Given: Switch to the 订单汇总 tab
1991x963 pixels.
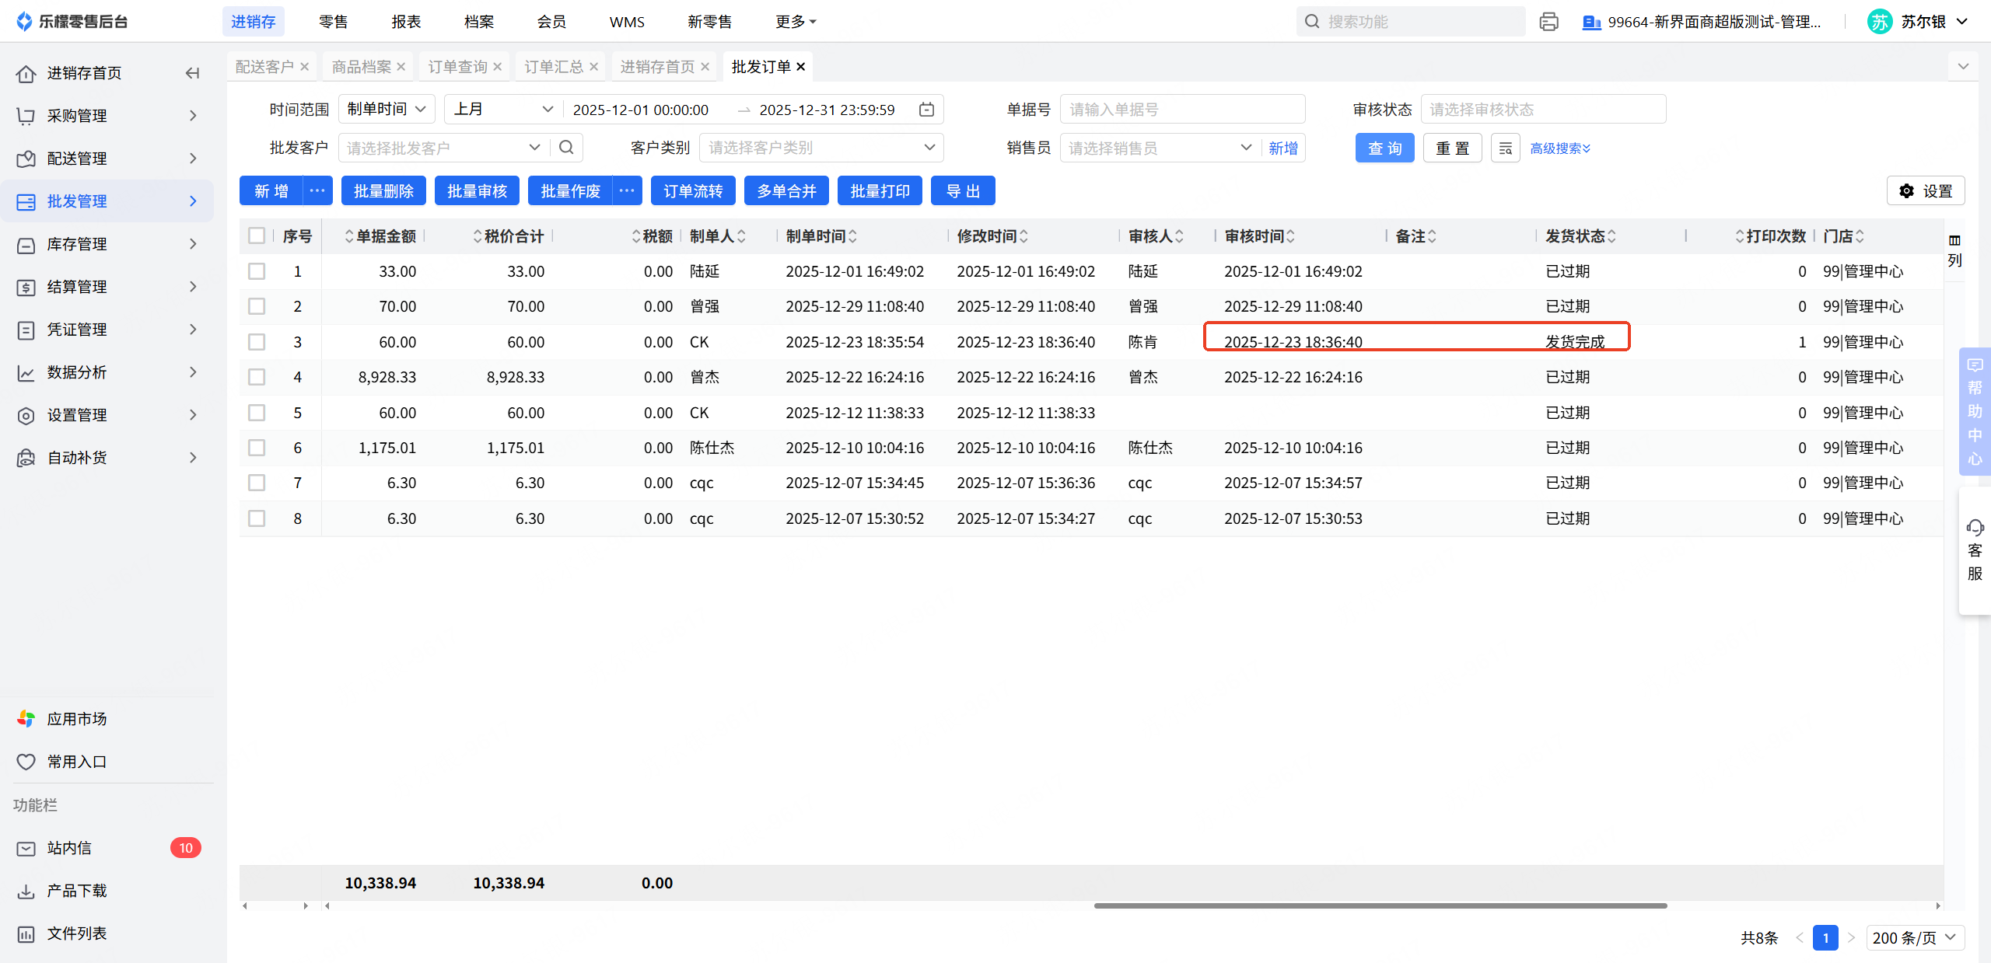Looking at the screenshot, I should pos(553,67).
